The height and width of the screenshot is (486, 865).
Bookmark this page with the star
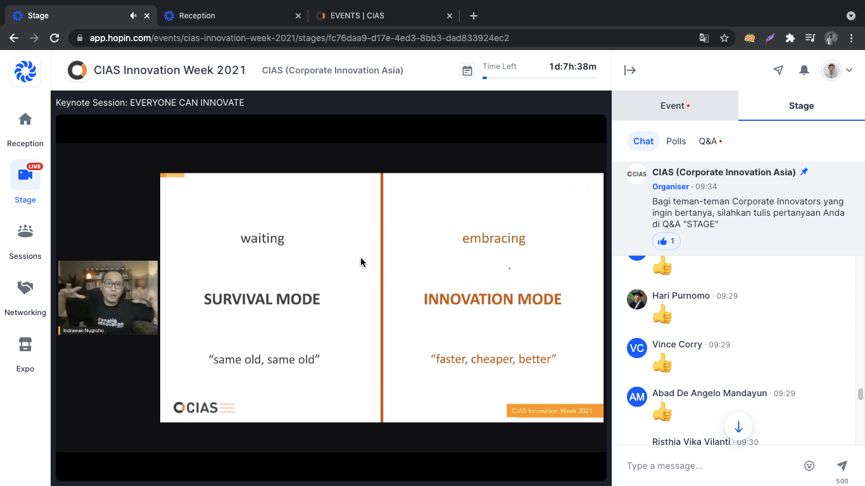(x=724, y=38)
